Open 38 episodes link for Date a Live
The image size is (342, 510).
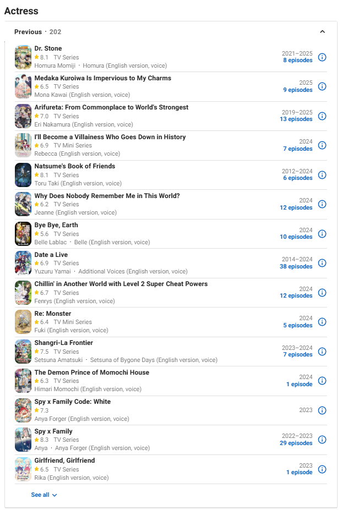[x=296, y=266]
